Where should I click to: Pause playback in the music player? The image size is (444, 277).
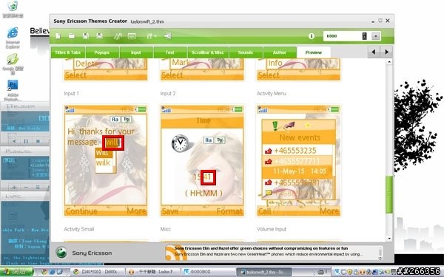[26, 141]
